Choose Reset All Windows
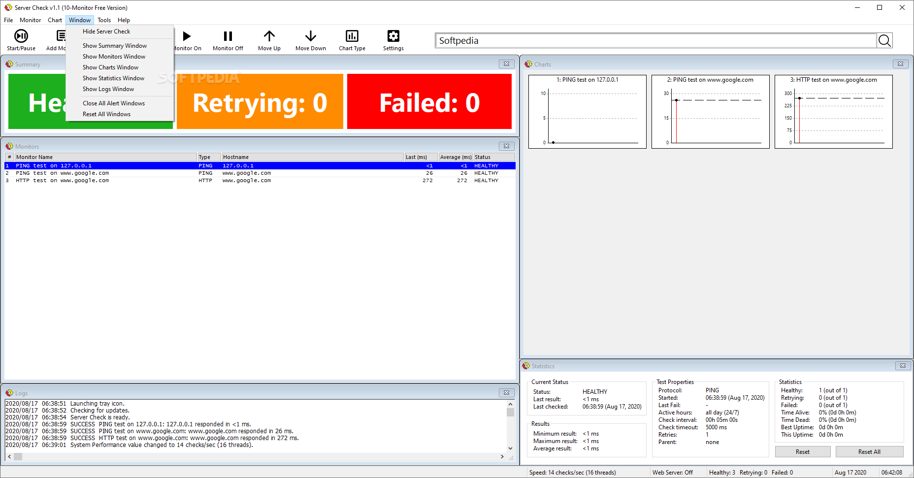Screen dimensions: 914x478 click(120, 114)
